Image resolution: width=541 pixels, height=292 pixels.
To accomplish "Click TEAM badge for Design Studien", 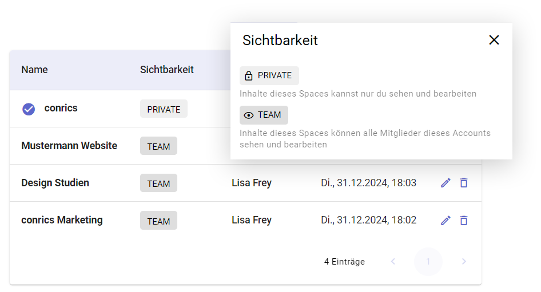I will 158,183.
